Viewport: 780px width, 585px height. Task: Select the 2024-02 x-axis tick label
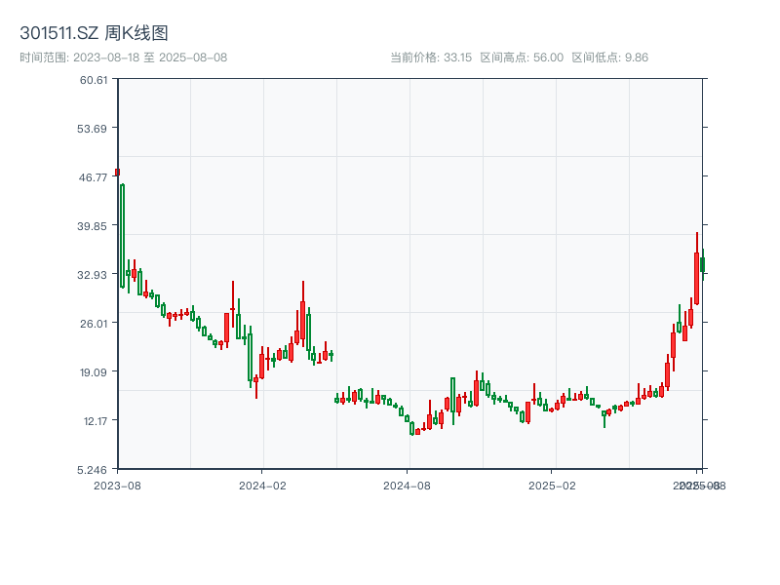coord(262,486)
